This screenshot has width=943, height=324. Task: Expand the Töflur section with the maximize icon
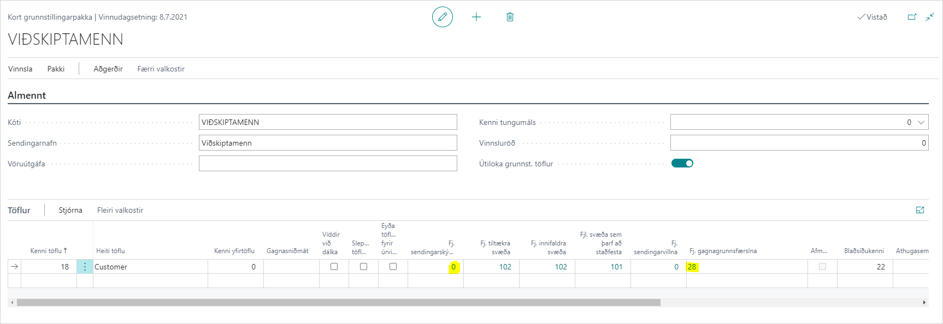click(x=920, y=210)
